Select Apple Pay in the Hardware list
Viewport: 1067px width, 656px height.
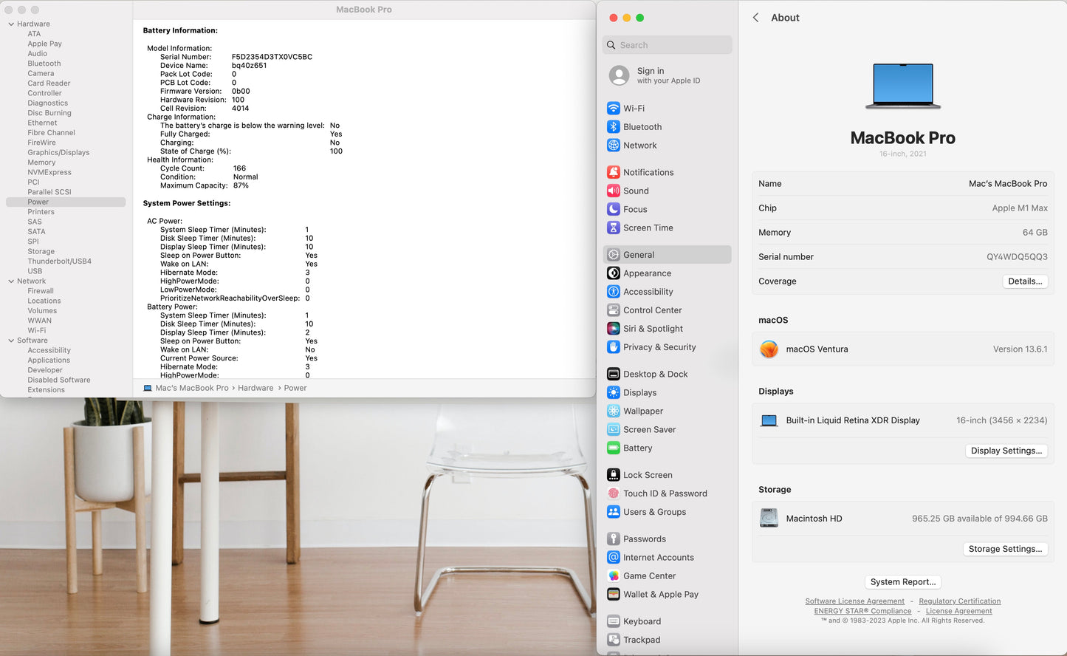click(44, 44)
